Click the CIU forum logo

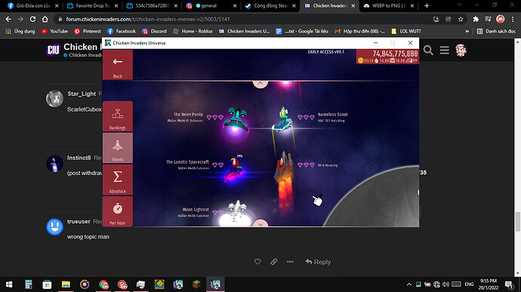[53, 50]
